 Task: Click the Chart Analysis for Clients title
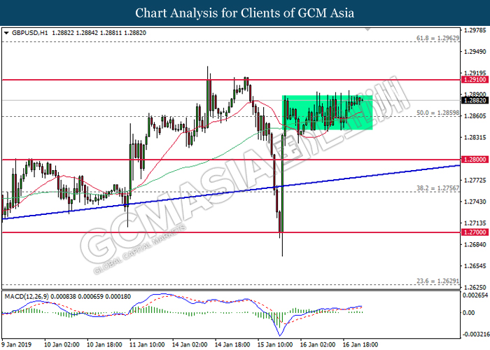coord(245,13)
